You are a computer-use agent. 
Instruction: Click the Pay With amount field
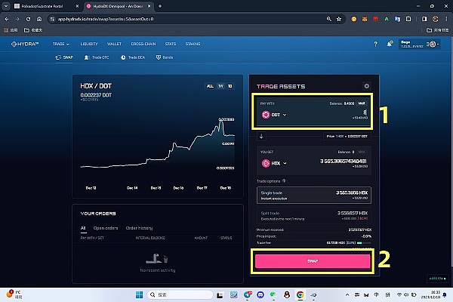point(340,113)
